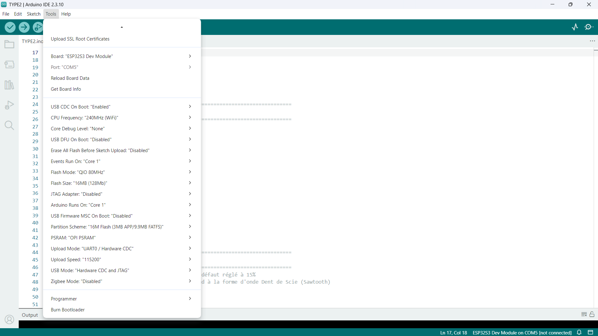The image size is (598, 336).
Task: Click ESP32S3 Dev Module on COM5 status
Action: click(x=522, y=333)
